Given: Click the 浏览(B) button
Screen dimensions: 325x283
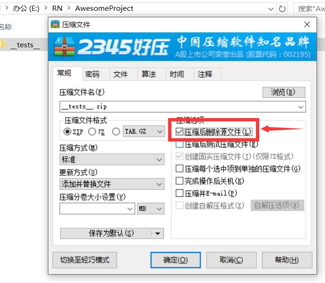Looking at the screenshot, I should point(284,92).
